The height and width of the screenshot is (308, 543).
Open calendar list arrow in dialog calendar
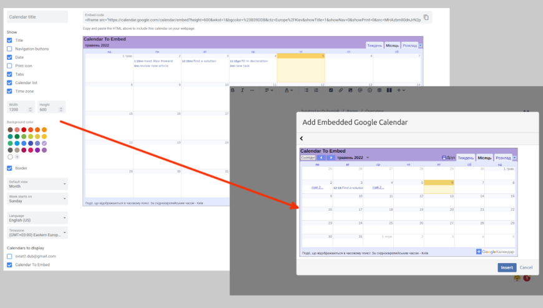pyautogui.click(x=515, y=158)
